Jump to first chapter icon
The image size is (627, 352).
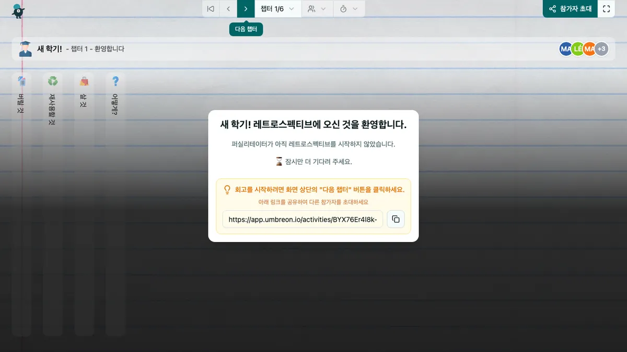[211, 9]
